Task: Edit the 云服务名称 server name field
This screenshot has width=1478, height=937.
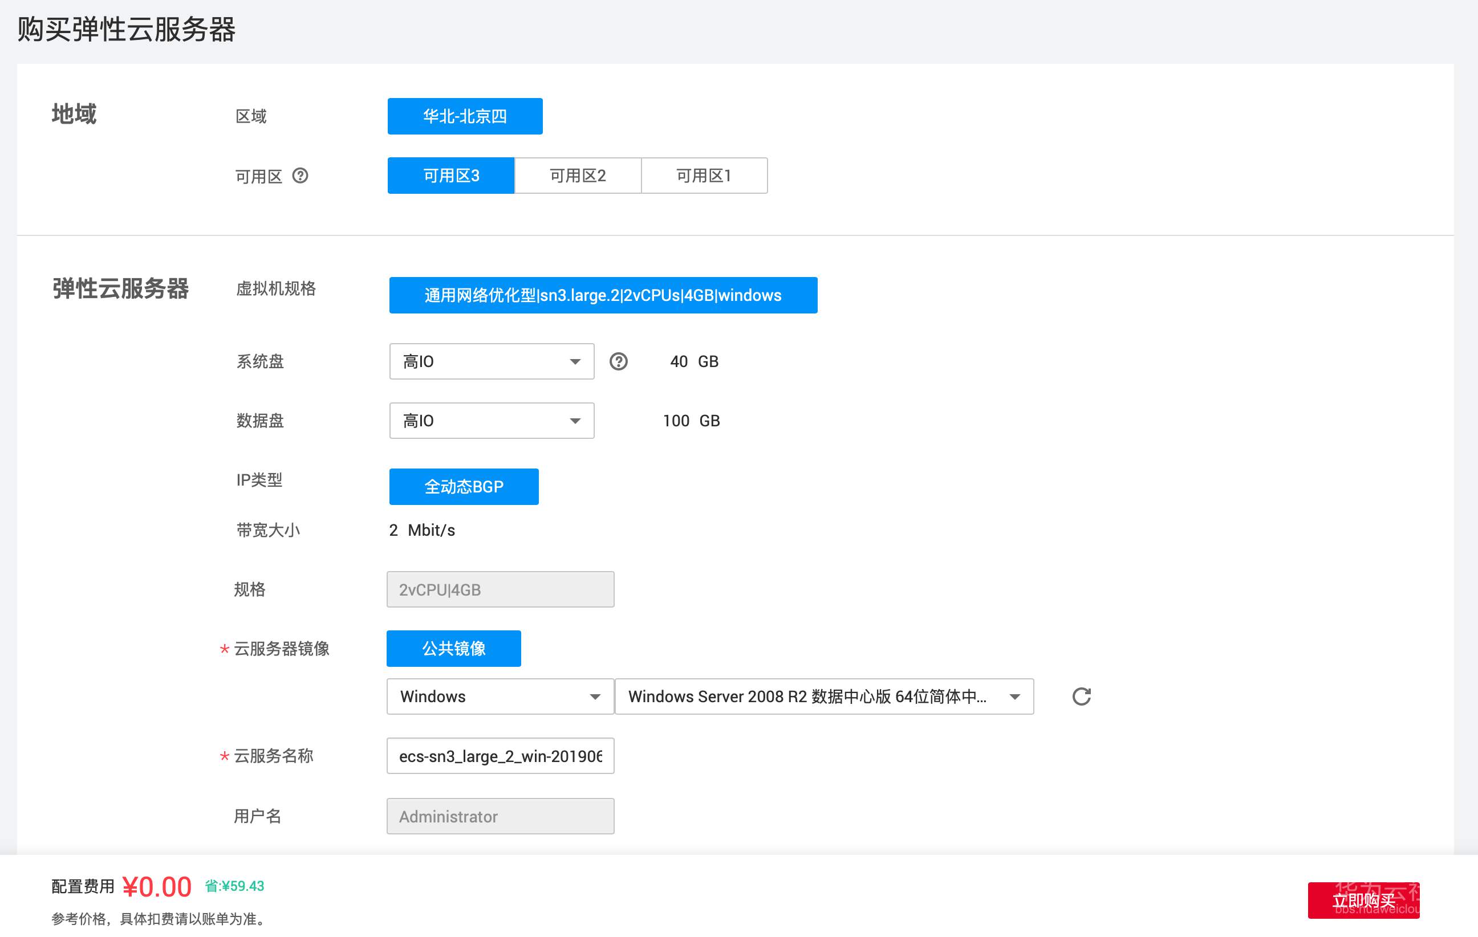Action: [500, 755]
